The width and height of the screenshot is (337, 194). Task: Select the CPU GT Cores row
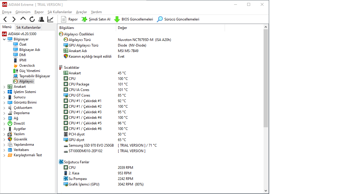95,95
